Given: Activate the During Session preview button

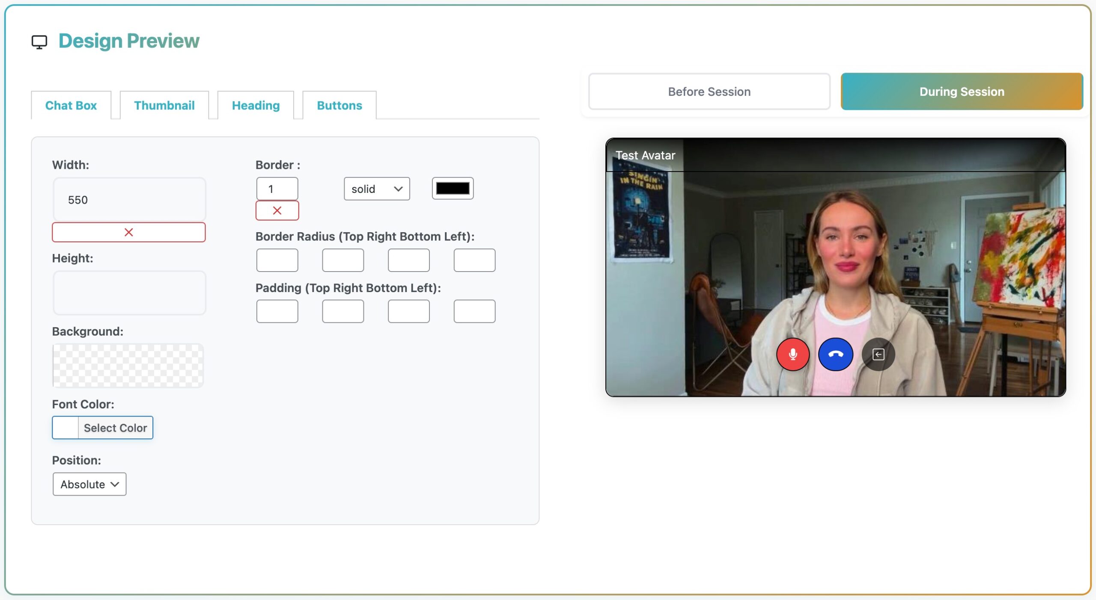Looking at the screenshot, I should 962,92.
